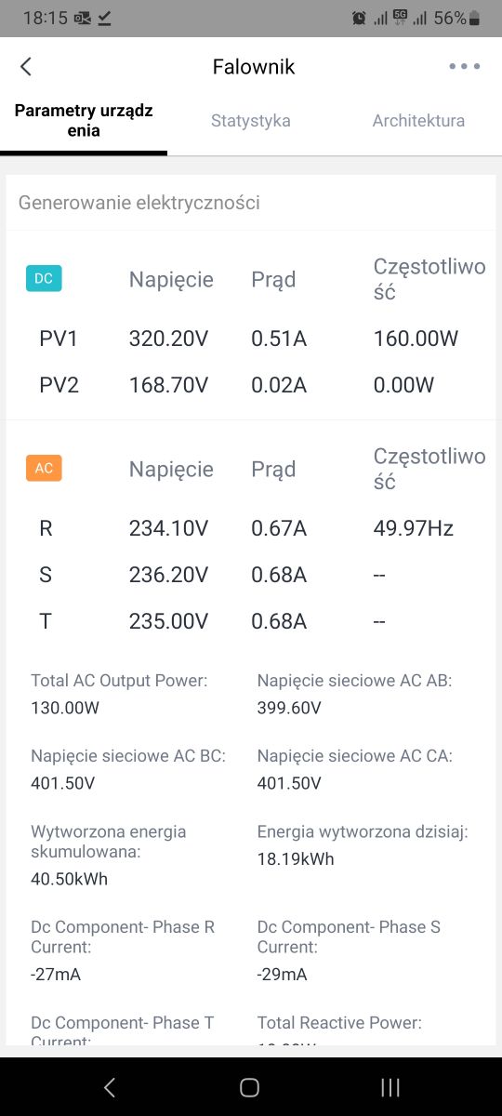Tap the 49.97Hz frequency value
502x1116 pixels.
414,528
